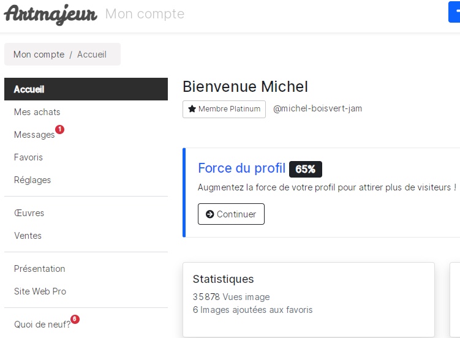
Task: Click the red Messages notification badge
Action: click(x=60, y=129)
